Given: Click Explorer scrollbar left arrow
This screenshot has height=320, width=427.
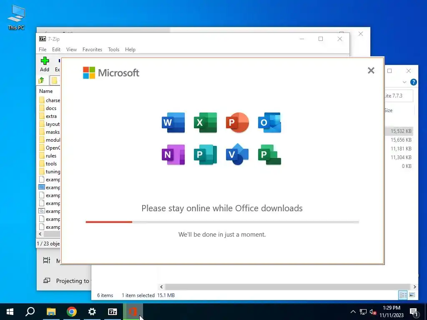Looking at the screenshot, I should point(161,287).
